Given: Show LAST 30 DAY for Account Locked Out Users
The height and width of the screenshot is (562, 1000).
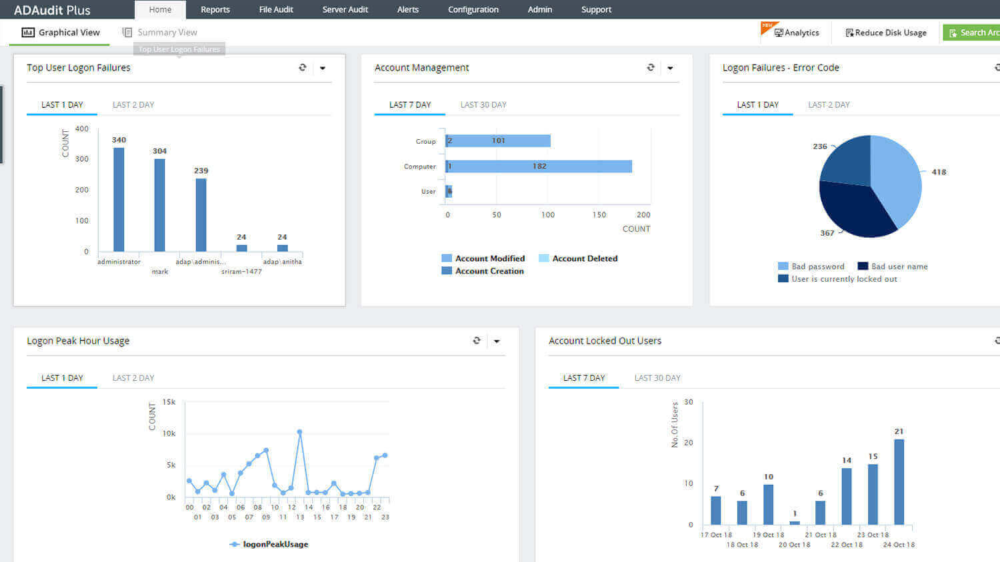Looking at the screenshot, I should (657, 378).
